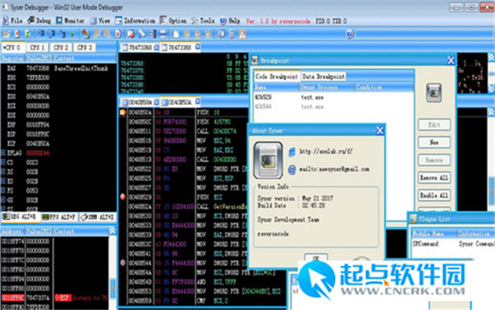Switch to the CPU 3 tab

[x=84, y=47]
